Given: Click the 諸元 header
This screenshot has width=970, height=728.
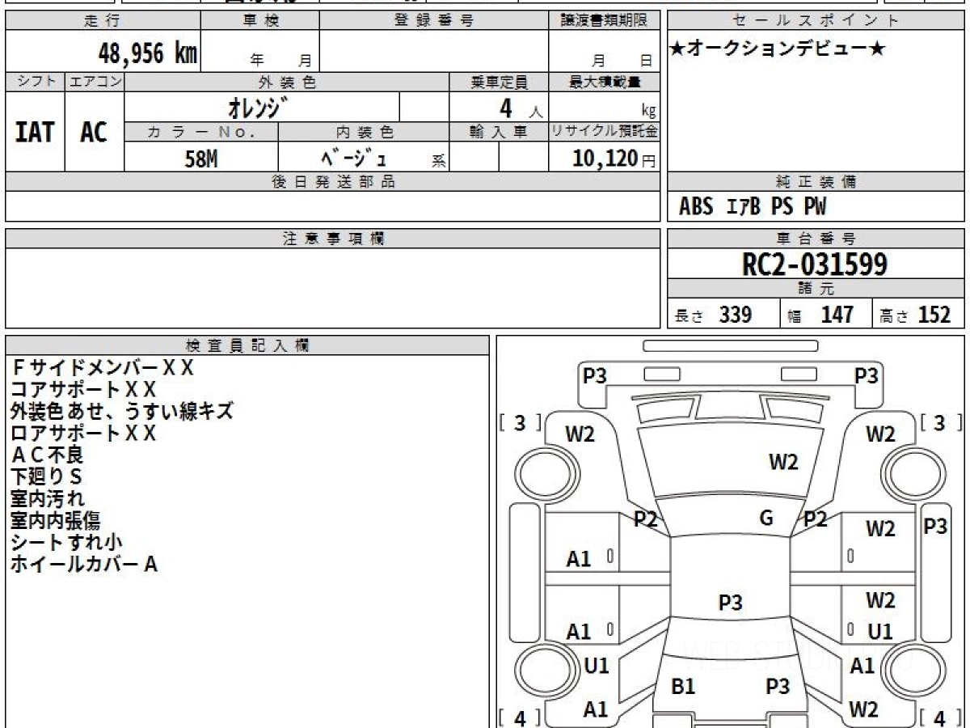Looking at the screenshot, I should 816,290.
